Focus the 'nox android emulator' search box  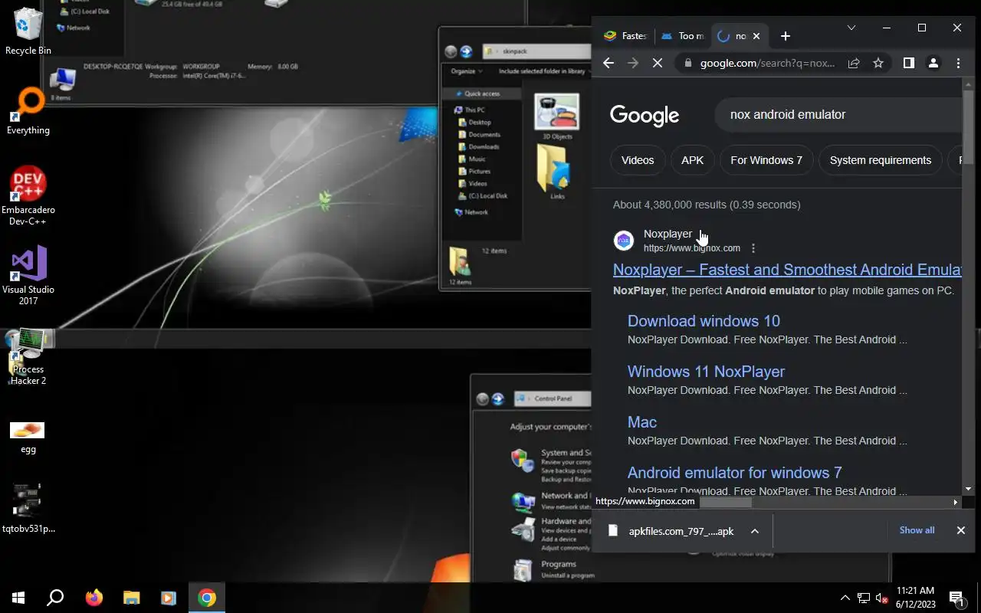(x=839, y=115)
